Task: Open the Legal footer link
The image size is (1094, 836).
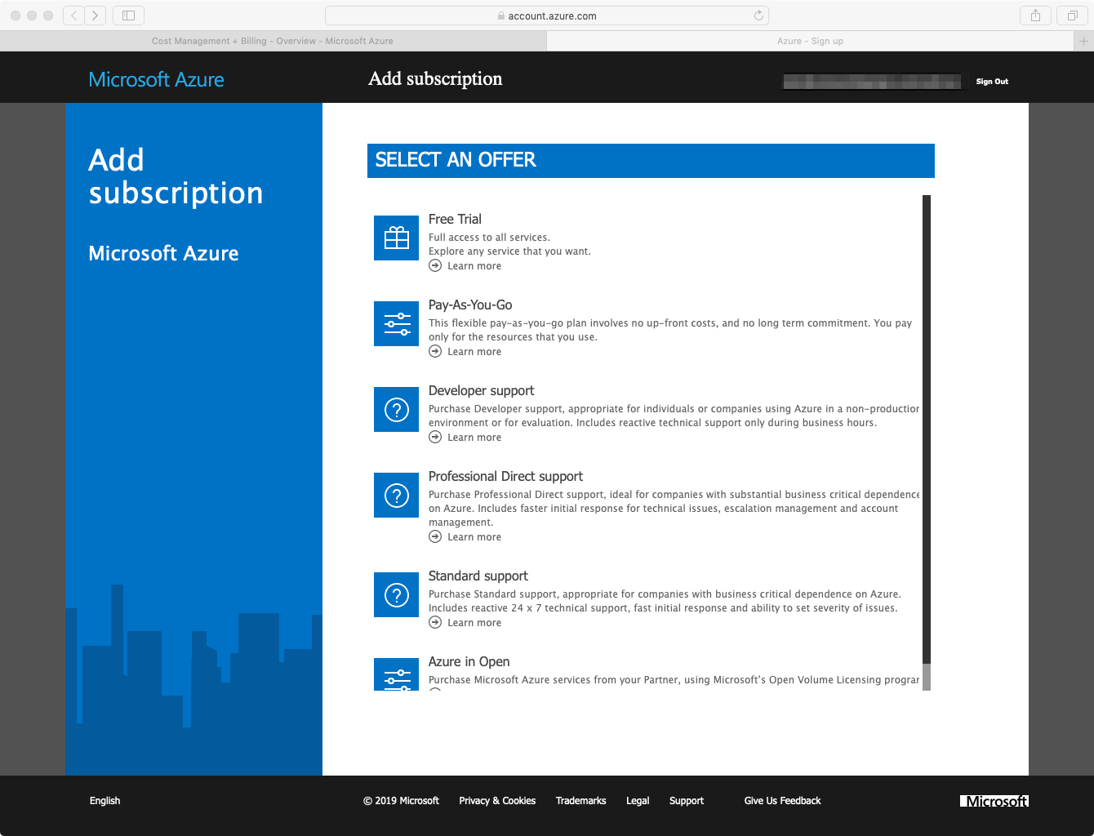Action: [638, 801]
